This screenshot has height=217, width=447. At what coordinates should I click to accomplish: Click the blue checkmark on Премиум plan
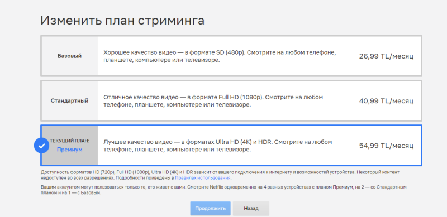[x=41, y=146]
